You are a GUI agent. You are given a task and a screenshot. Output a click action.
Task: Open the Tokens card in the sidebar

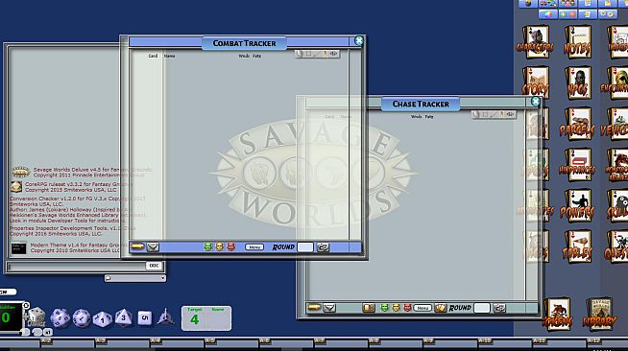[558, 315]
